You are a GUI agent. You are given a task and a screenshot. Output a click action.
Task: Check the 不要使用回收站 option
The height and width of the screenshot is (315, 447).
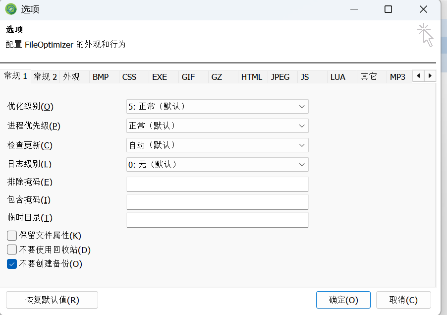click(x=12, y=250)
